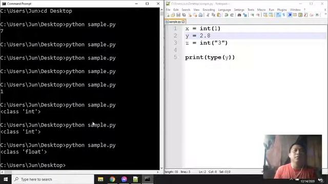Click 'length : 35' in the status bar
This screenshot has height=184, width=328.
pos(171,172)
